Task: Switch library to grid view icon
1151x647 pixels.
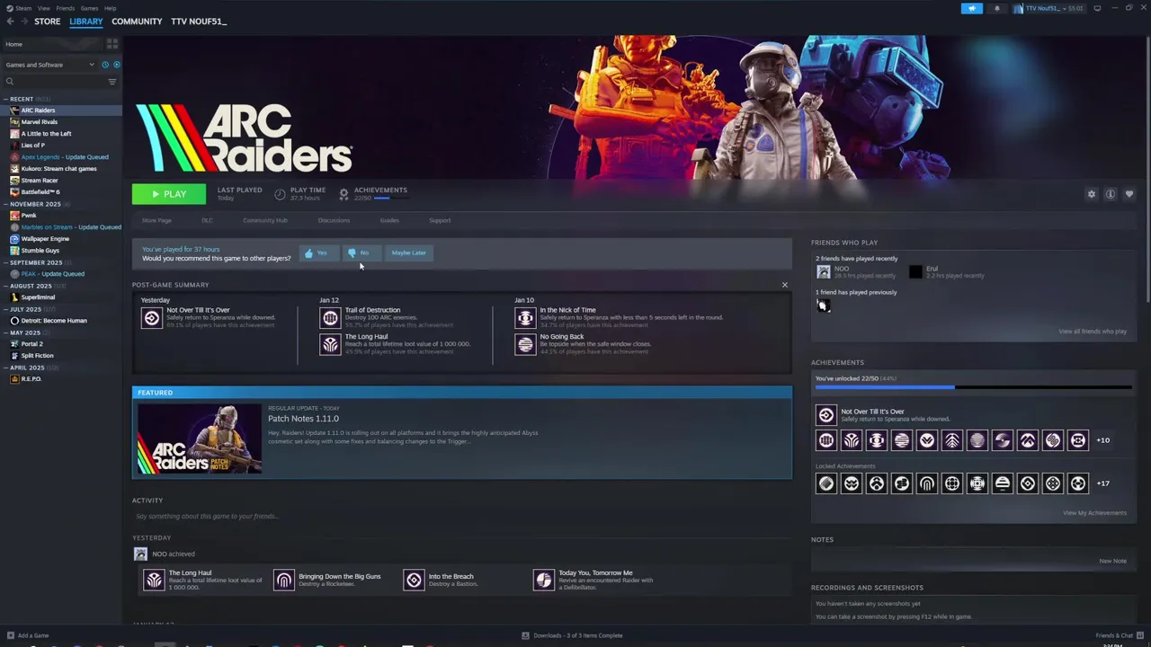Action: (112, 43)
